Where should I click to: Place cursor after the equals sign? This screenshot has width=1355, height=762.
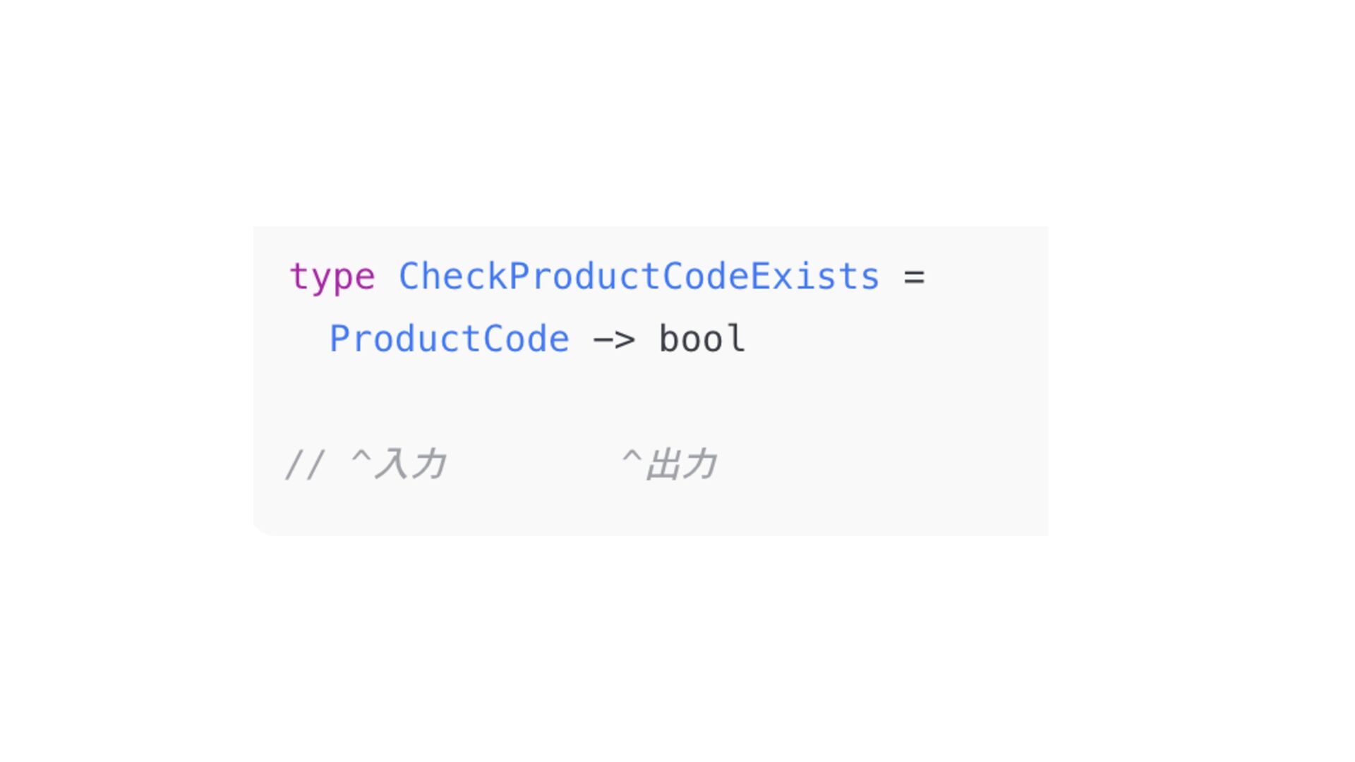click(x=927, y=277)
